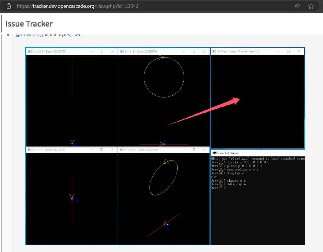Click the site lock icon in address bar
The width and height of the screenshot is (323, 252).
pos(9,6)
